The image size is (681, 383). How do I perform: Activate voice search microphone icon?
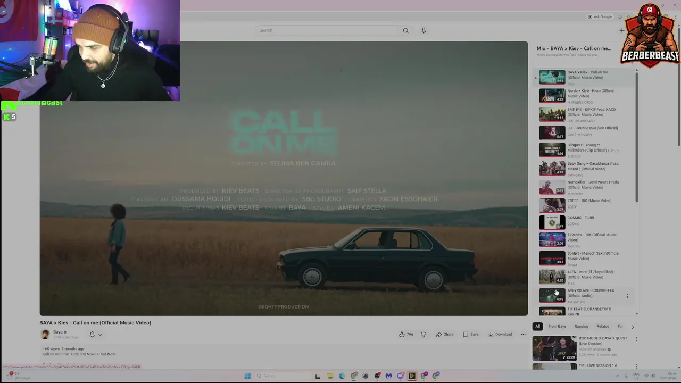coord(423,30)
